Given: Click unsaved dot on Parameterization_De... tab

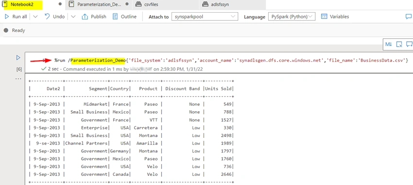Looking at the screenshot, I should point(127,4).
